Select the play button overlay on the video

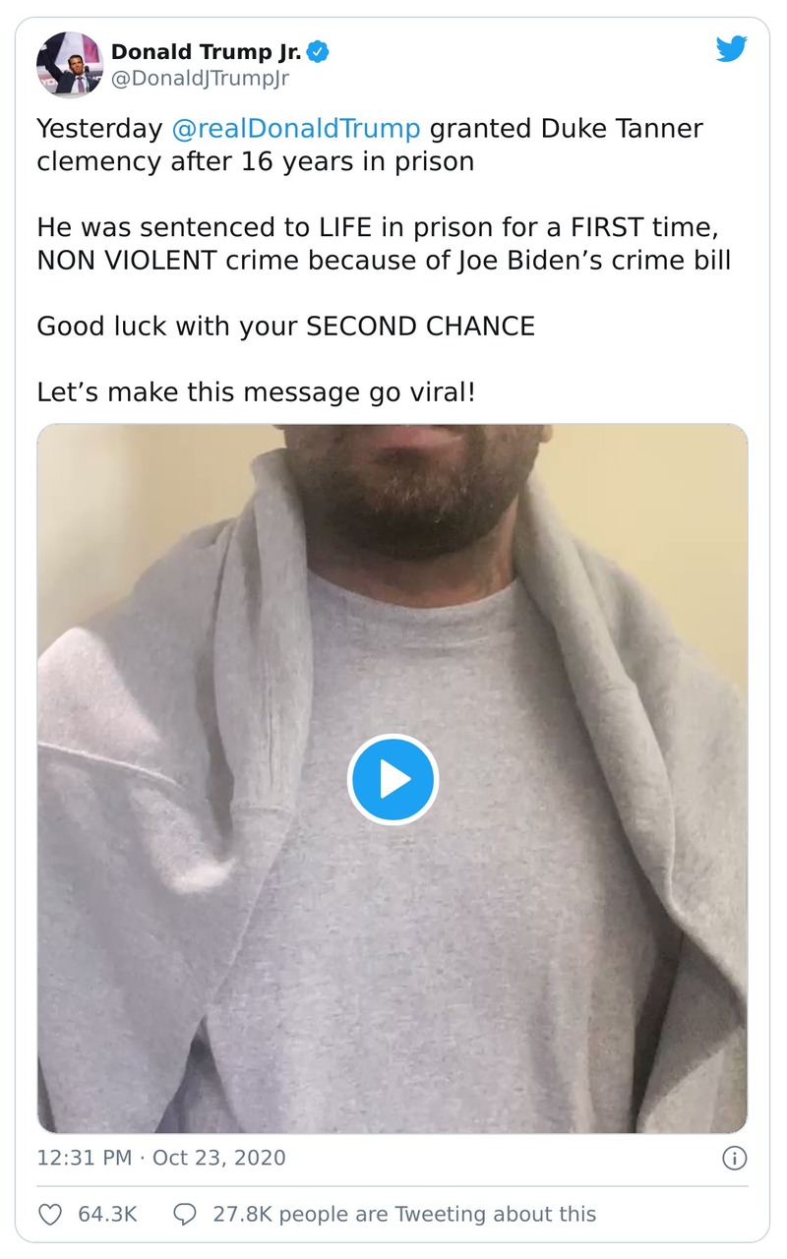393,779
